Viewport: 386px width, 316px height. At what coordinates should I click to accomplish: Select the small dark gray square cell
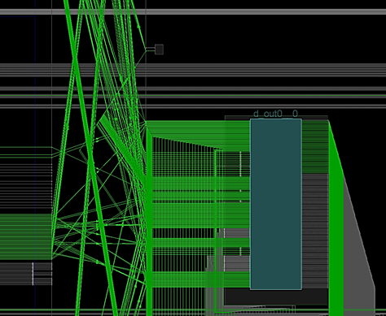(x=159, y=50)
